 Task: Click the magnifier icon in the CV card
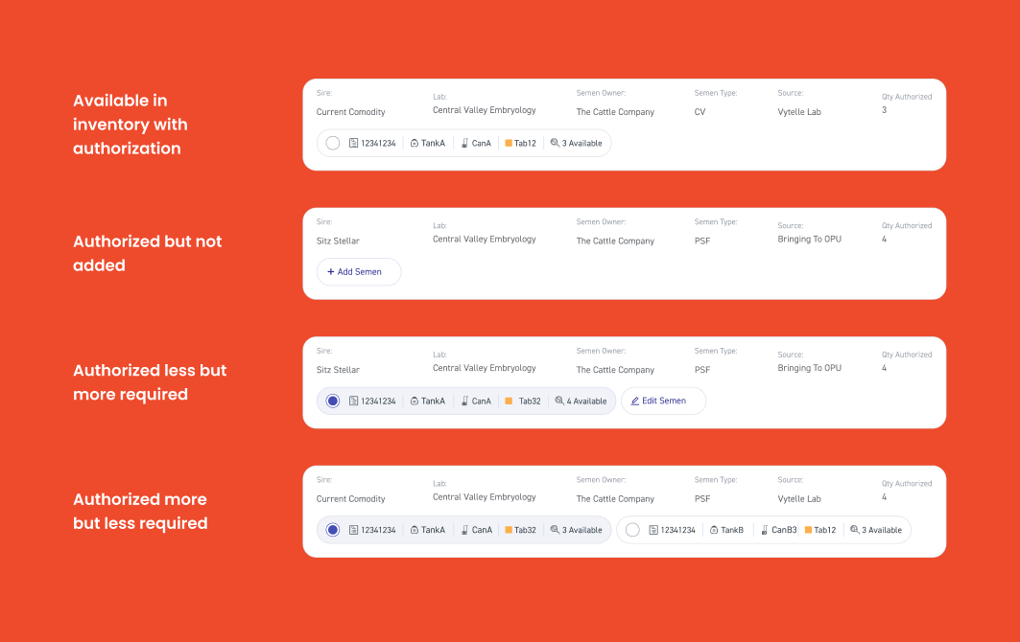(556, 143)
